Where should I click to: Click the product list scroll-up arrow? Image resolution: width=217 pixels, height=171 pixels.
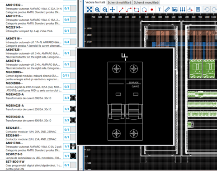point(80,2)
